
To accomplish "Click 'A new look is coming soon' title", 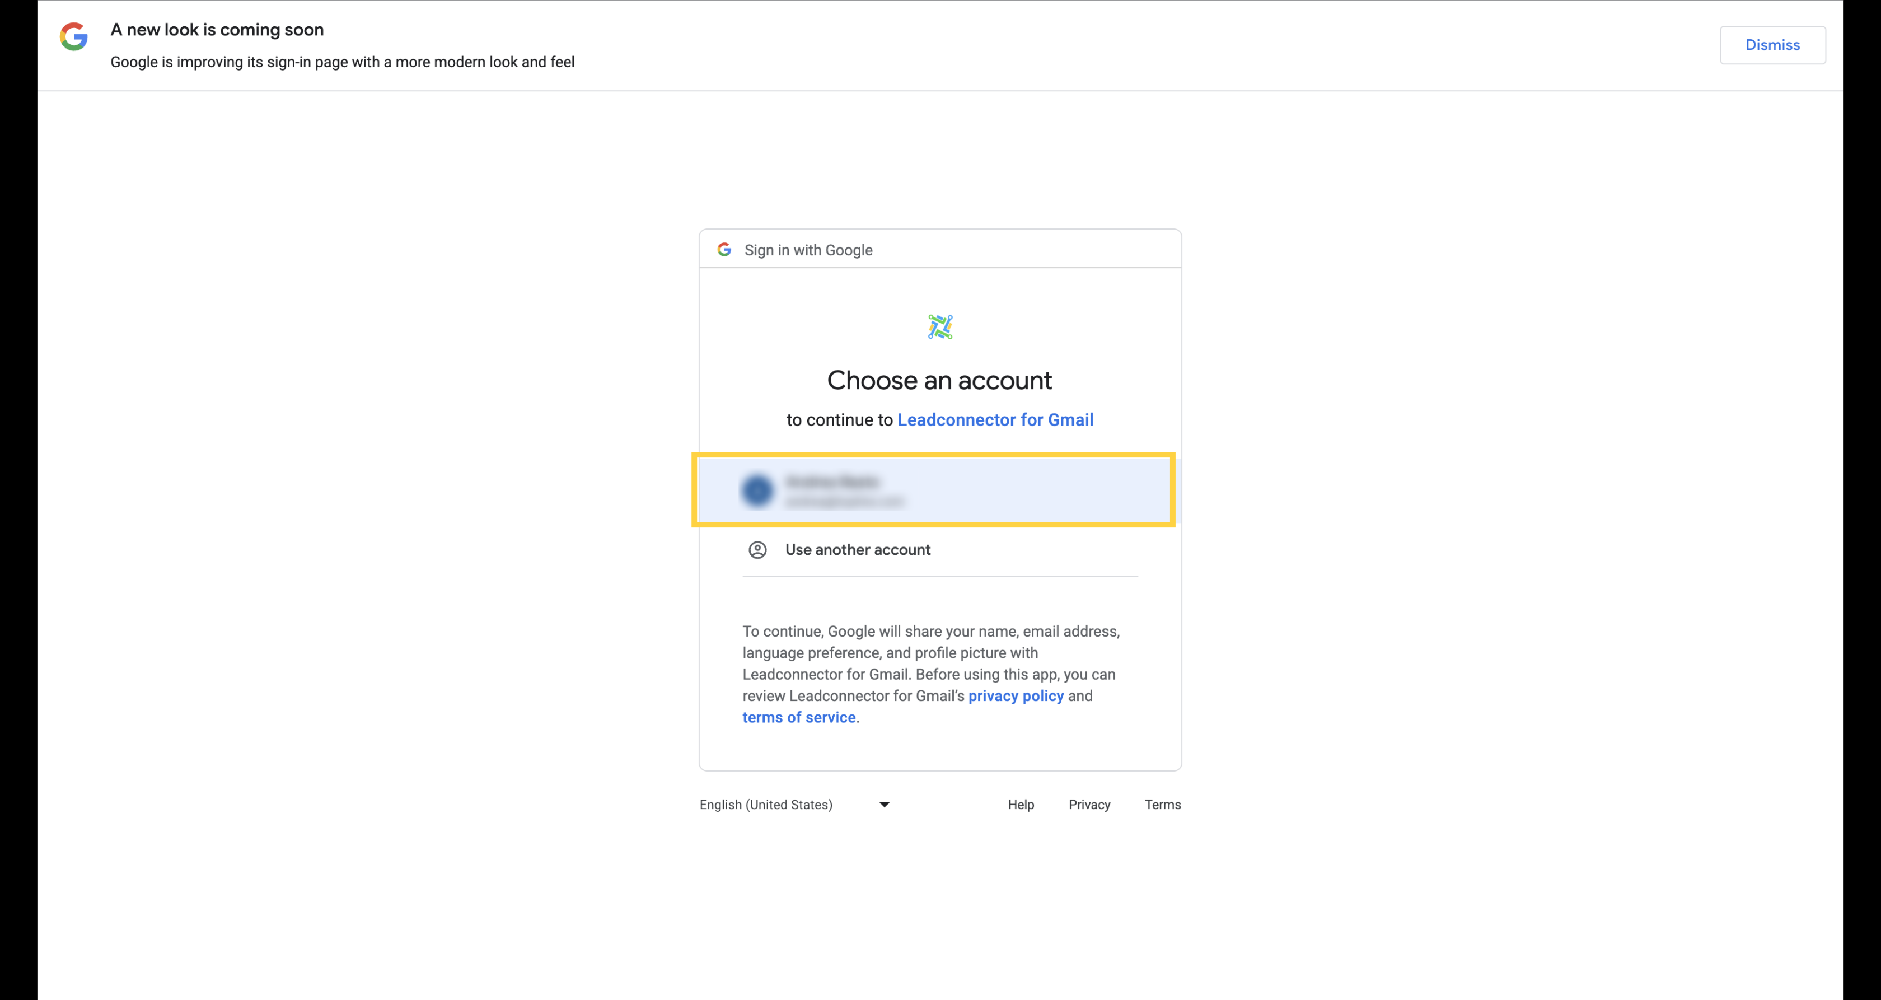I will (x=217, y=30).
